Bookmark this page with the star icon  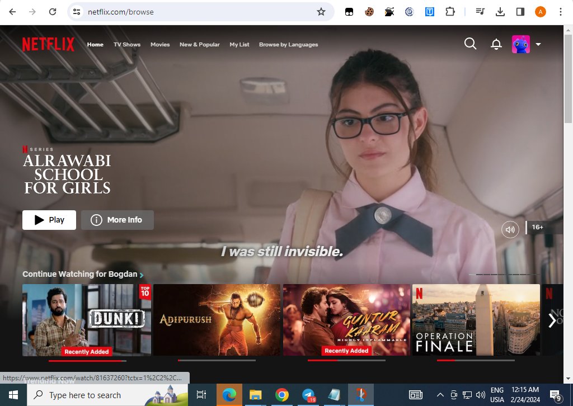[321, 12]
